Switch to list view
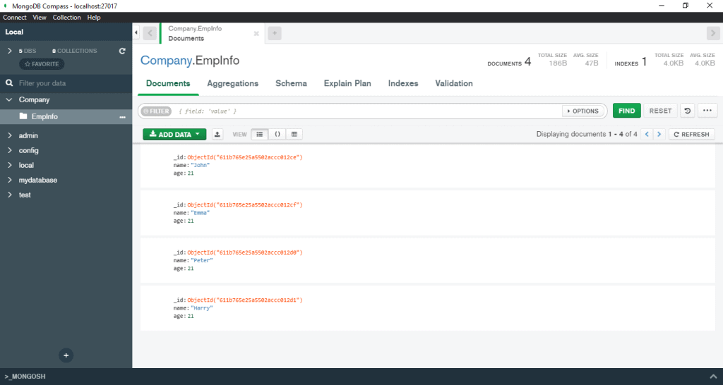The height and width of the screenshot is (385, 723). [260, 134]
